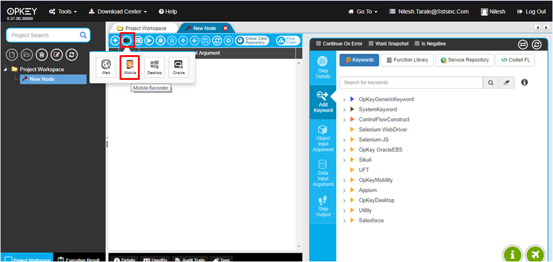Select New Node in project tree
Screen dimensions: 553x262
tap(53, 79)
